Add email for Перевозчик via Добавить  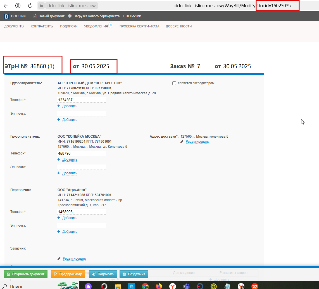[70, 232]
